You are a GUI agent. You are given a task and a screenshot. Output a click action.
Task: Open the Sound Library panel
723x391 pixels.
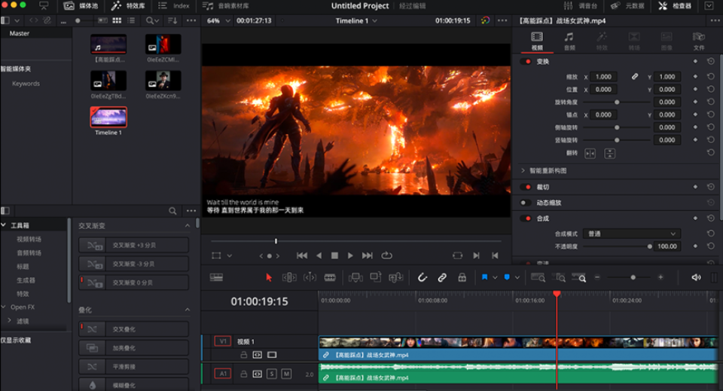point(226,5)
